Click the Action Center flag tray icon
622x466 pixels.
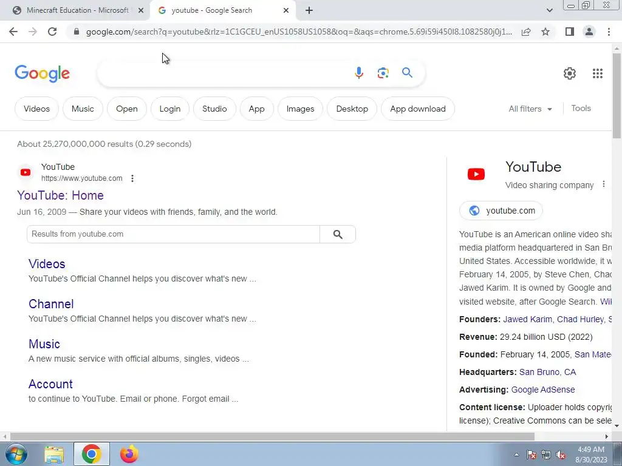point(531,455)
